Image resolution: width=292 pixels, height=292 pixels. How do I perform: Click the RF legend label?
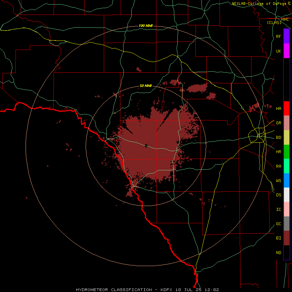[278, 36]
